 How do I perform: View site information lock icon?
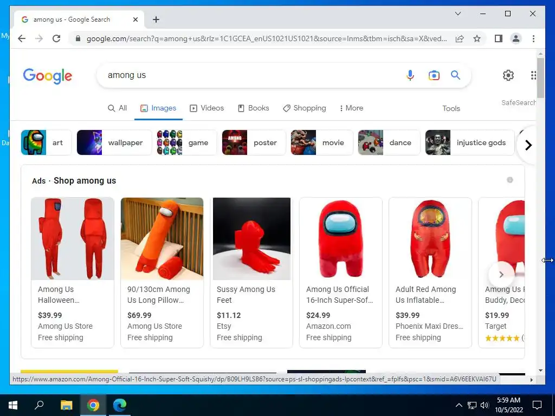click(x=78, y=38)
